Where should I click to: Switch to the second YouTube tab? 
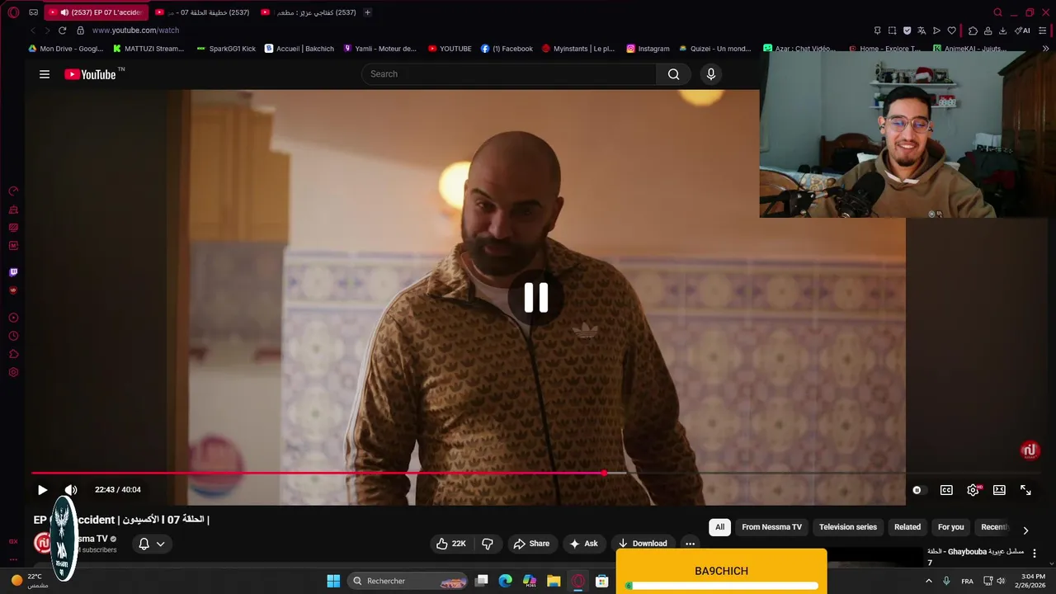202,12
